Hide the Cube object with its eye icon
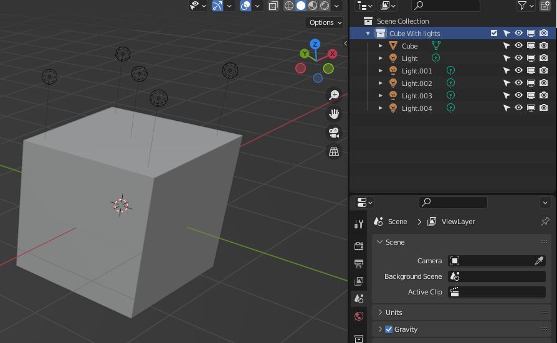Image resolution: width=557 pixels, height=343 pixels. coord(518,46)
